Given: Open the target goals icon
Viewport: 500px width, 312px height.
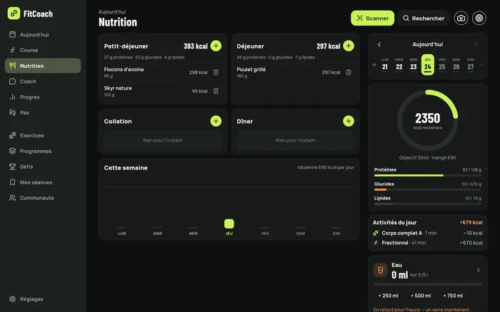Looking at the screenshot, I should pos(479,18).
